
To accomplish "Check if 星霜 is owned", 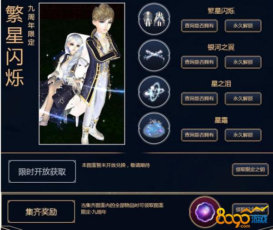I will [x=199, y=135].
